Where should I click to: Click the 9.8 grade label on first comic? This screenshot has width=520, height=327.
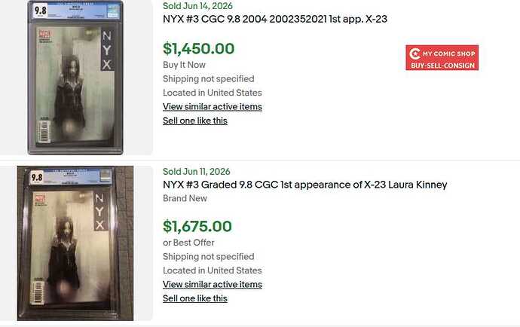pos(40,11)
